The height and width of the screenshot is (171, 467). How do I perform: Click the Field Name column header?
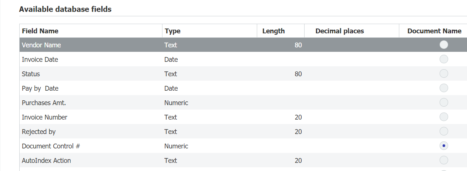coord(40,31)
